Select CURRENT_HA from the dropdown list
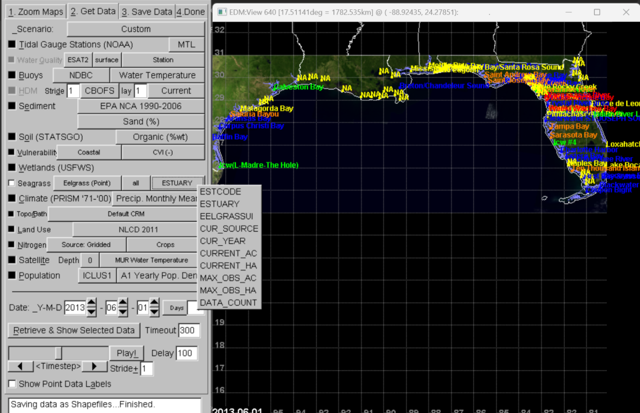 click(228, 266)
